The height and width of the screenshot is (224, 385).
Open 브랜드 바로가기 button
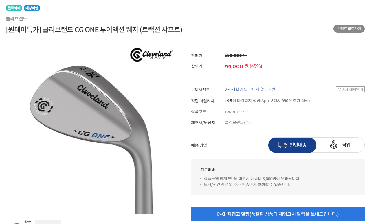[x=349, y=29]
